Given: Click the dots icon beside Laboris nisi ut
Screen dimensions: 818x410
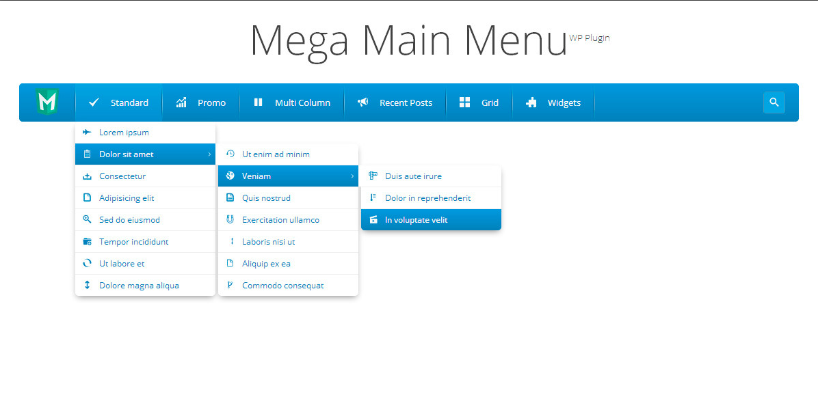Looking at the screenshot, I should (232, 242).
